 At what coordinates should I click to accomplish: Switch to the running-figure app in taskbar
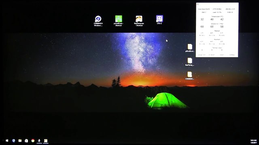[x=39, y=141]
